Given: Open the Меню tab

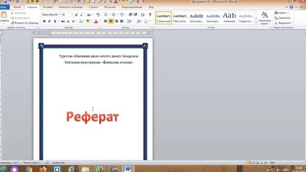Looking at the screenshot, I should [x=17, y=7].
